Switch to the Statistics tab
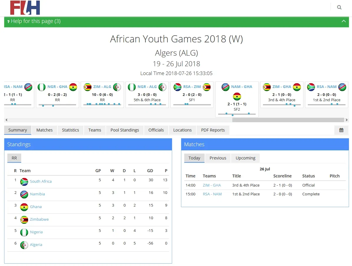The image size is (352, 266). [70, 130]
